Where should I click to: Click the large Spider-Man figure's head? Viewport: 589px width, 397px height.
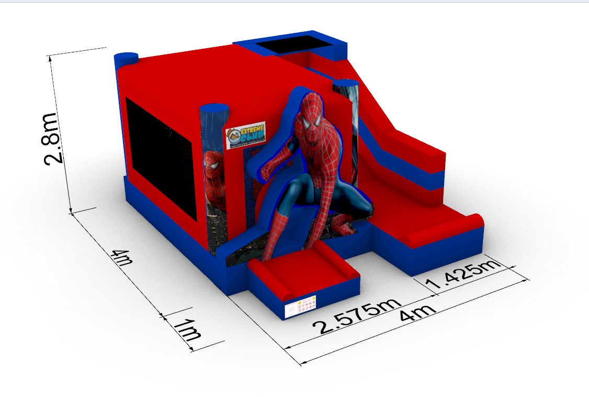[x=311, y=117]
